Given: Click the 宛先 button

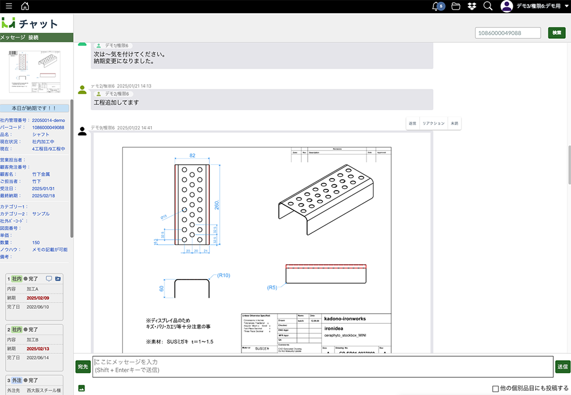Looking at the screenshot, I should [x=83, y=366].
